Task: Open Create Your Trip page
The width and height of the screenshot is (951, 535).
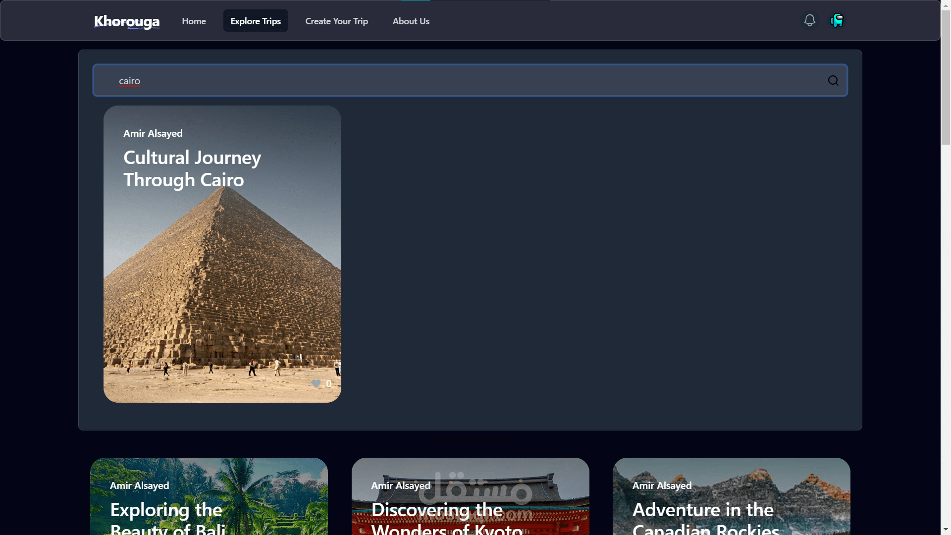Action: pyautogui.click(x=336, y=21)
